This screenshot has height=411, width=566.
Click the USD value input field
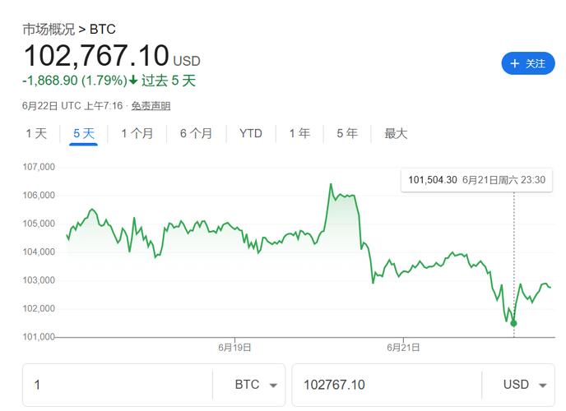[x=387, y=385]
